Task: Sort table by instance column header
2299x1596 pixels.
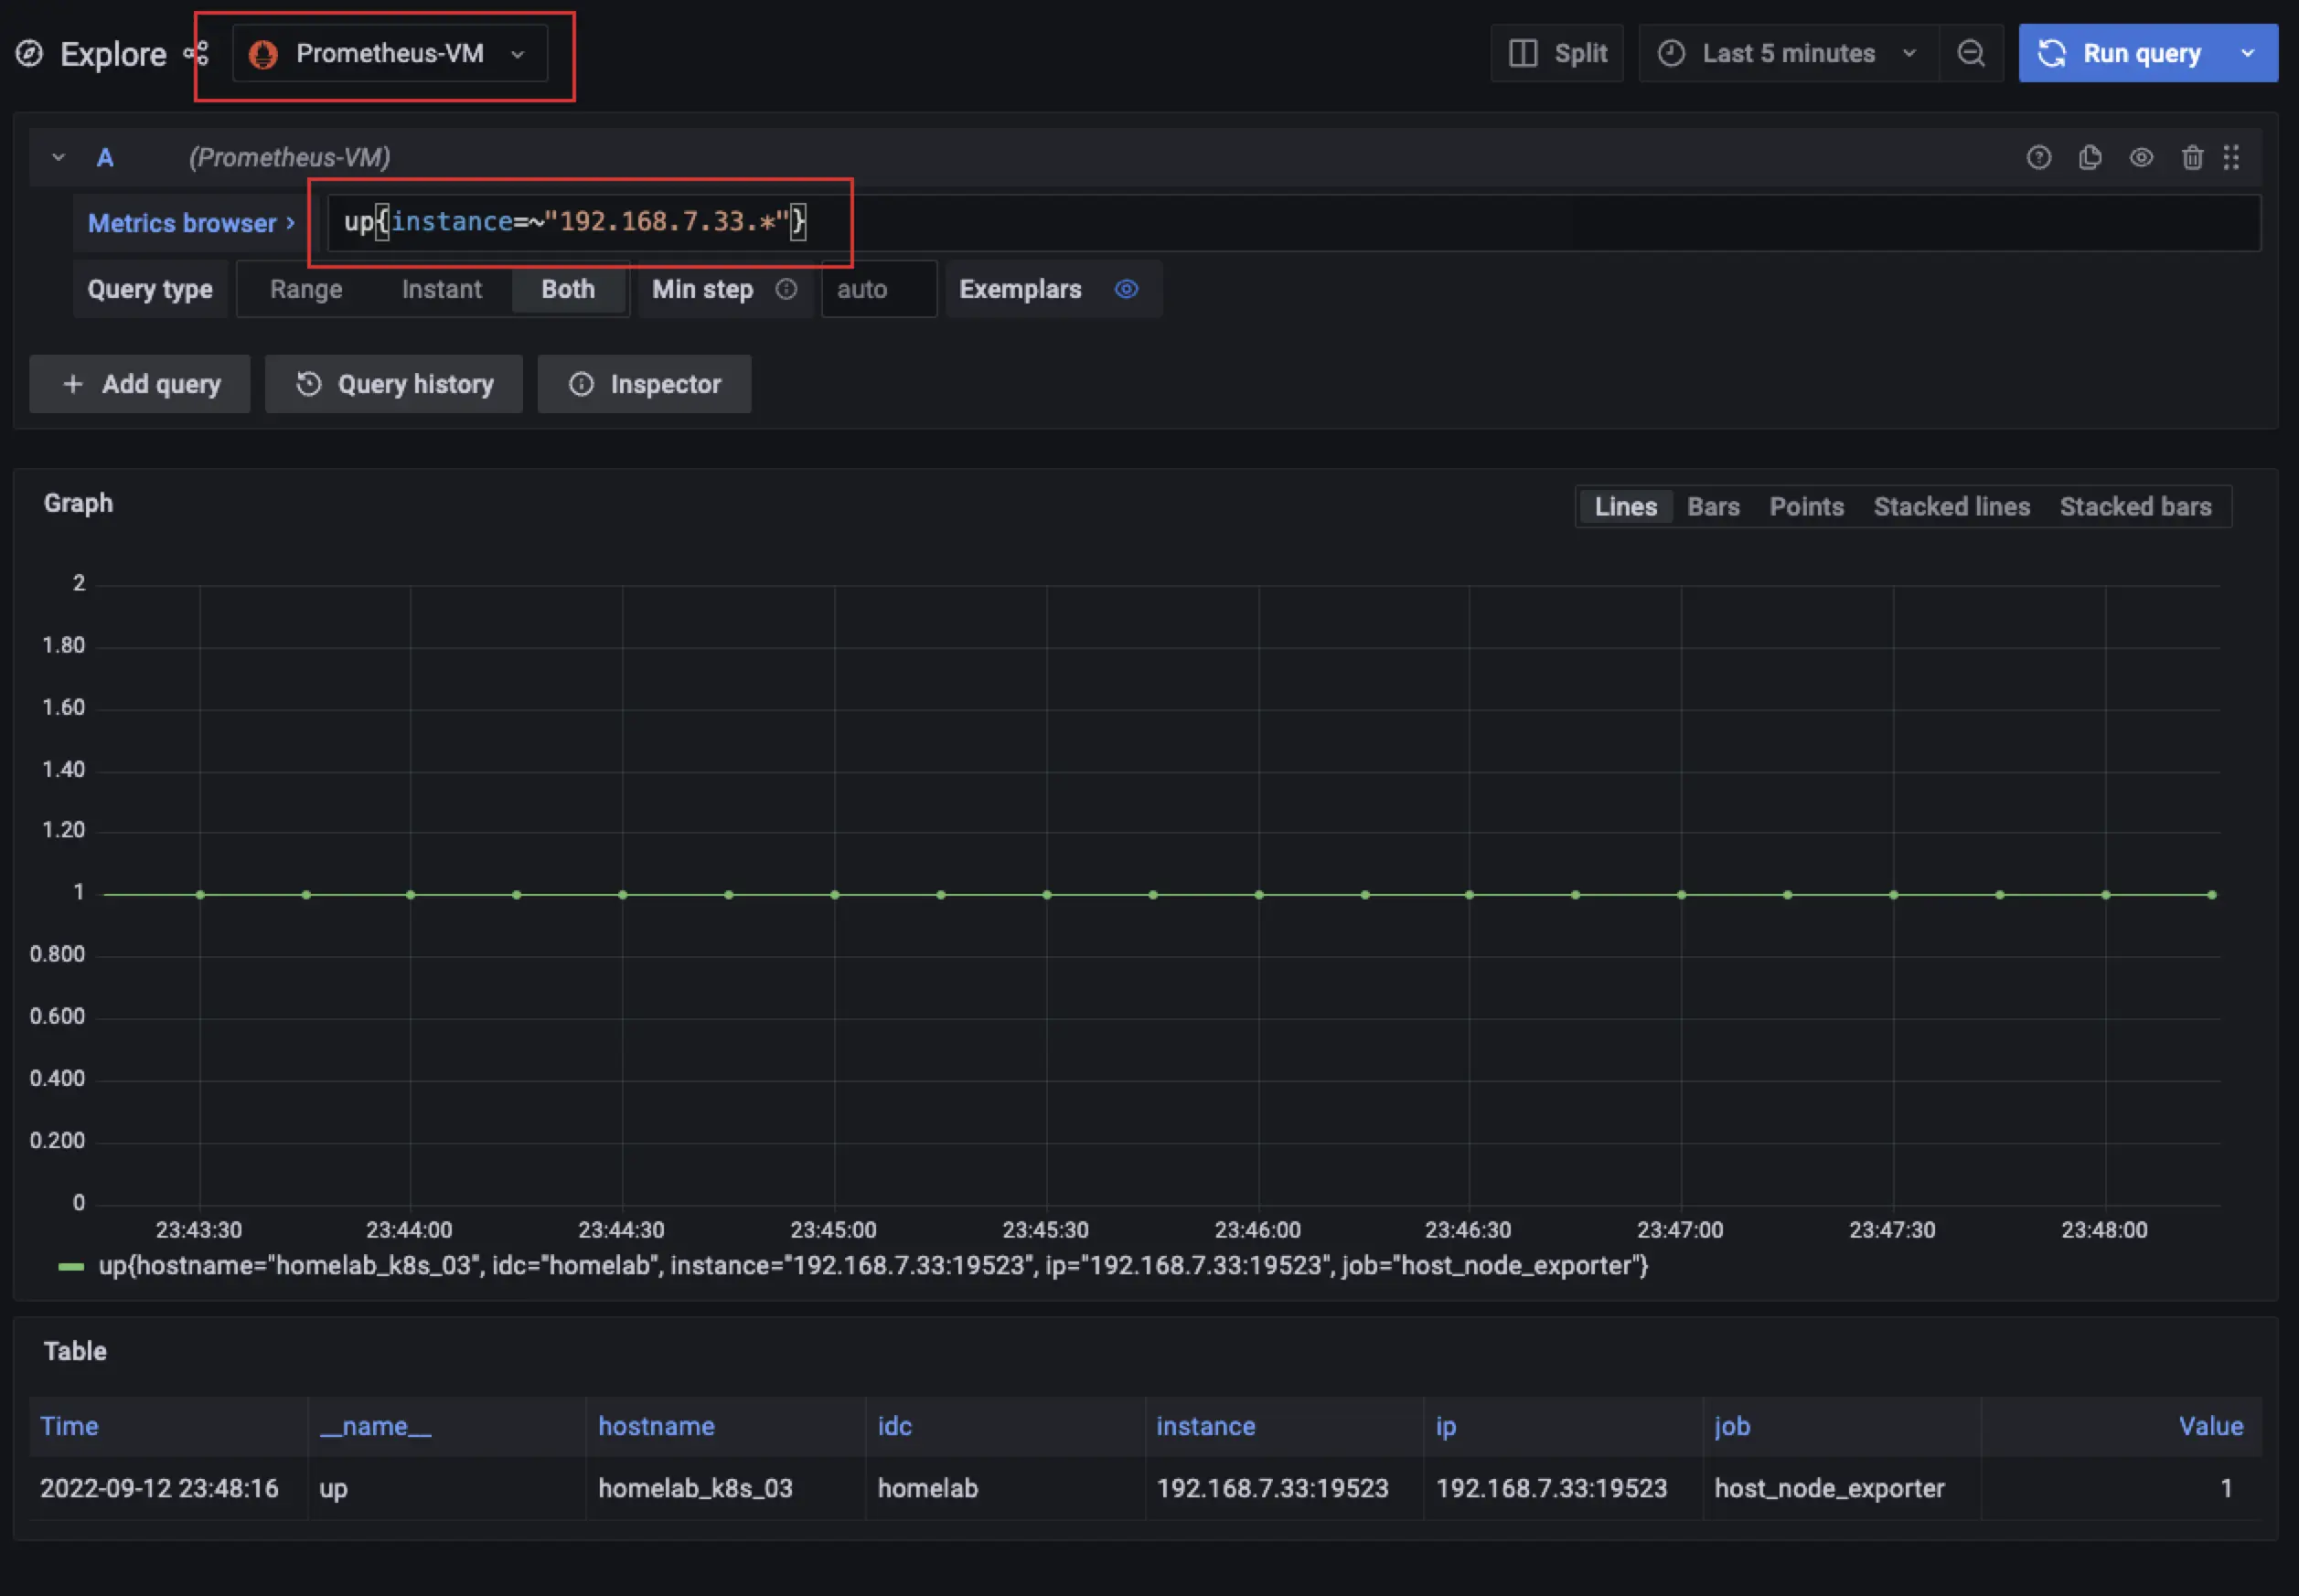Action: tap(1205, 1426)
